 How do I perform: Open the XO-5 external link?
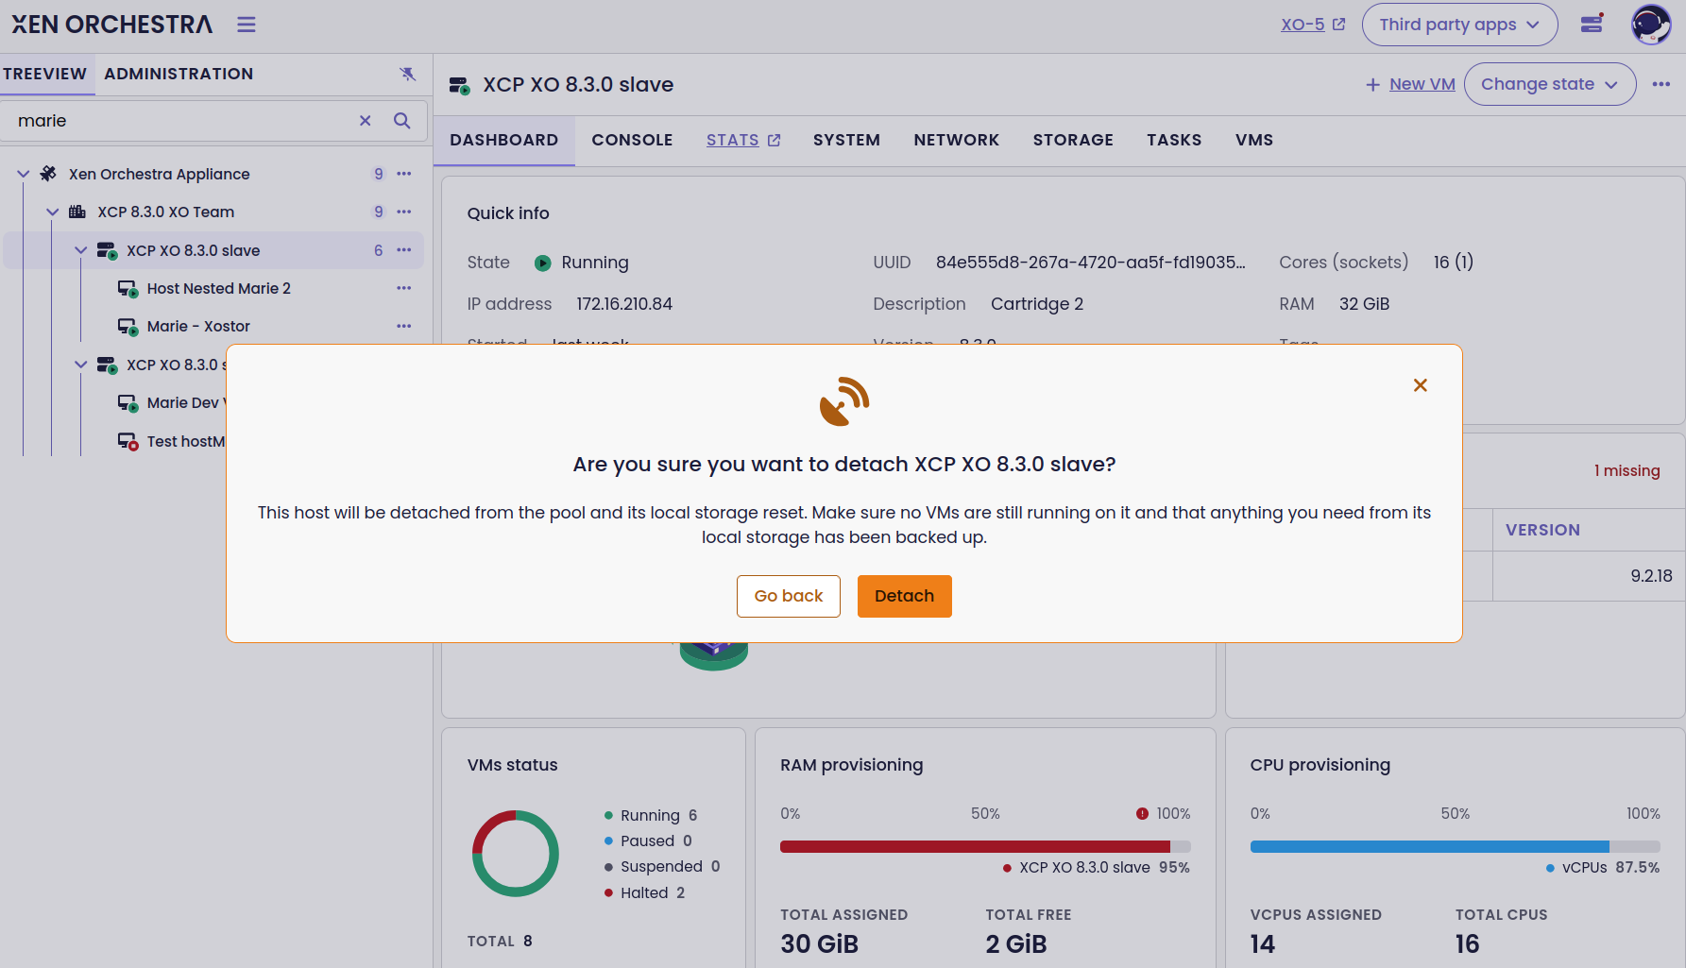click(1313, 25)
